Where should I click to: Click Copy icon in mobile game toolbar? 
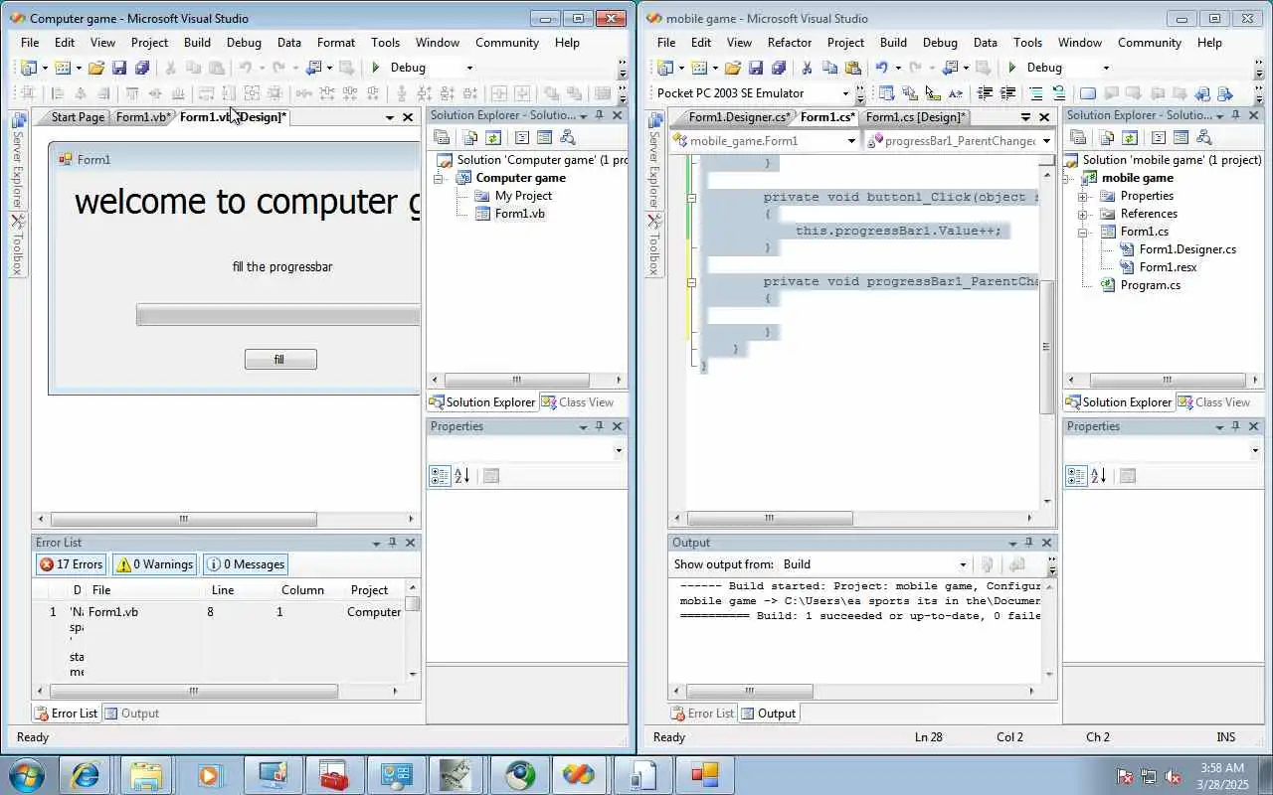[x=829, y=68]
